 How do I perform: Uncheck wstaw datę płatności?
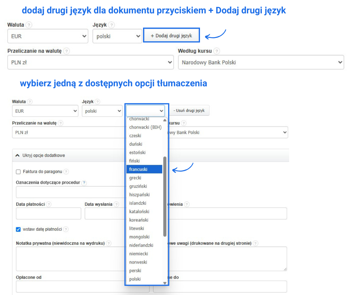click(x=18, y=229)
